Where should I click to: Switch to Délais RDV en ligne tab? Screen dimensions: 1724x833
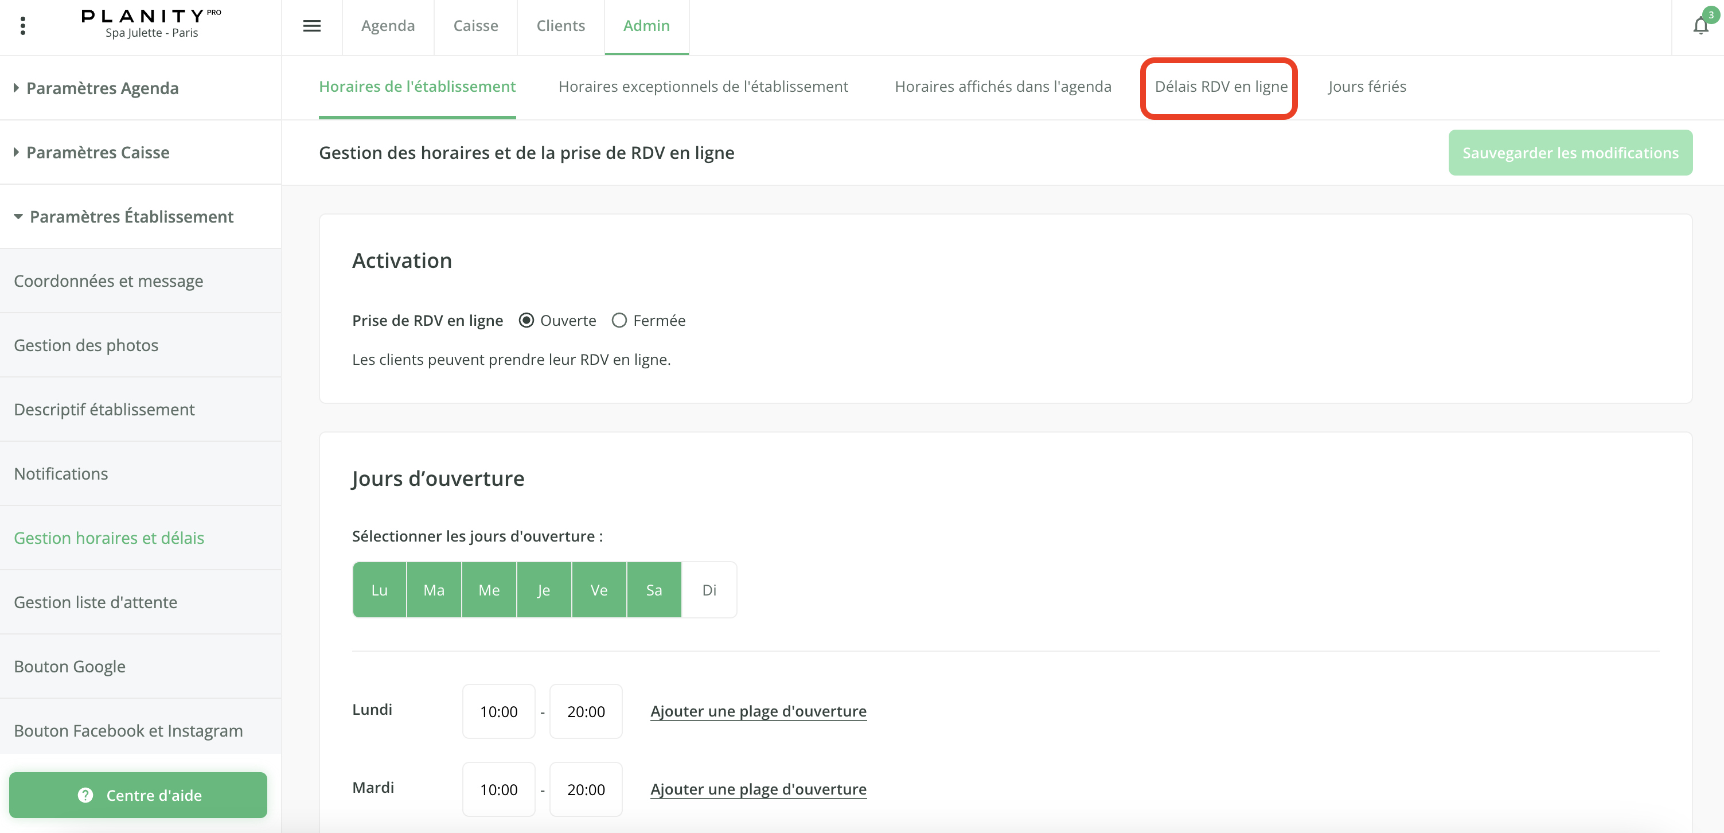point(1220,87)
